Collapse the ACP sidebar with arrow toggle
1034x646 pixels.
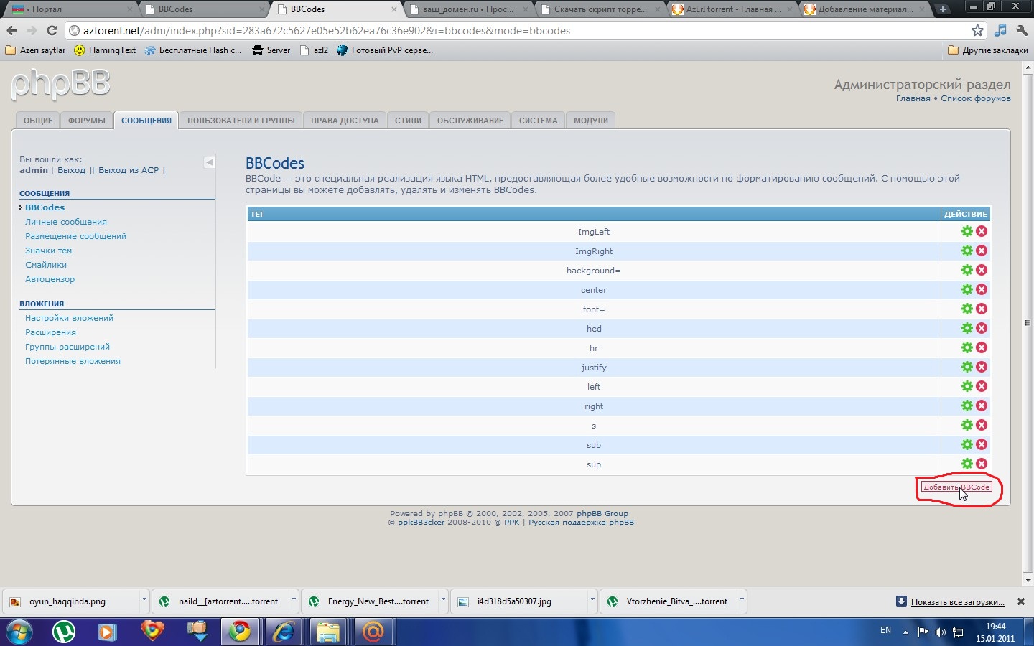pos(210,162)
